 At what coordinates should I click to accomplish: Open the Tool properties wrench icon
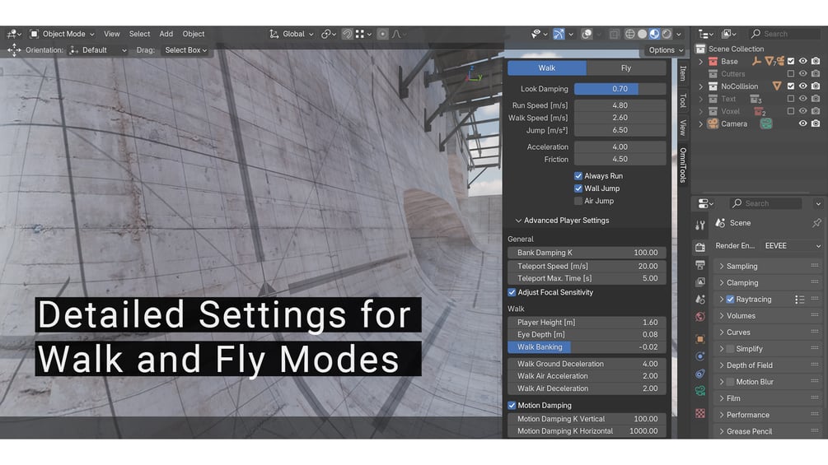[x=700, y=226]
